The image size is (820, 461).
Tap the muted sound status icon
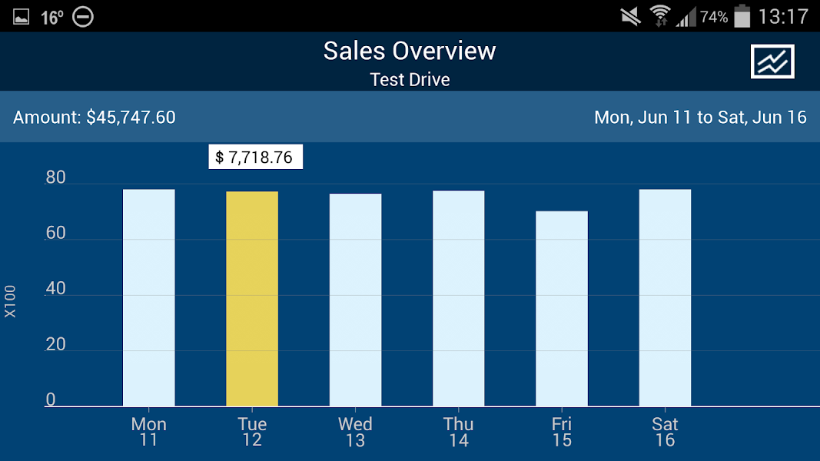(x=631, y=16)
